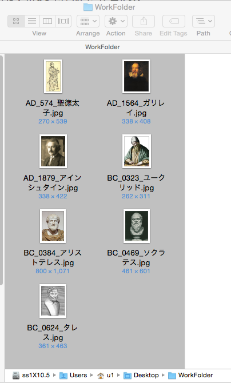Switch to icon view mode

coord(16,21)
